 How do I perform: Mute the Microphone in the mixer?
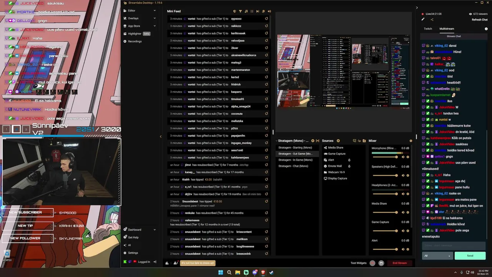tap(403, 157)
